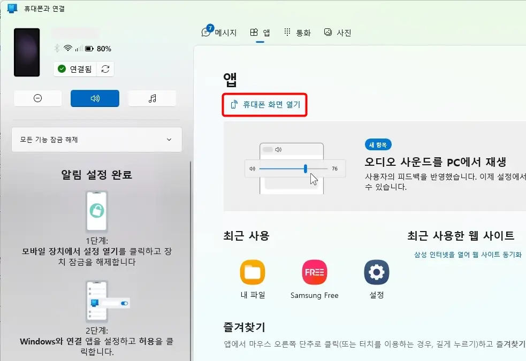Screen dimensions: 526x361
Task: Toggle the music playback button
Action: [153, 98]
